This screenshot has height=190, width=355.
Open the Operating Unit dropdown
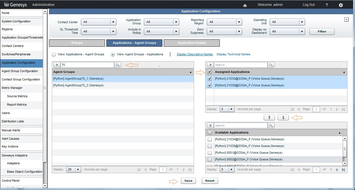pos(287,22)
